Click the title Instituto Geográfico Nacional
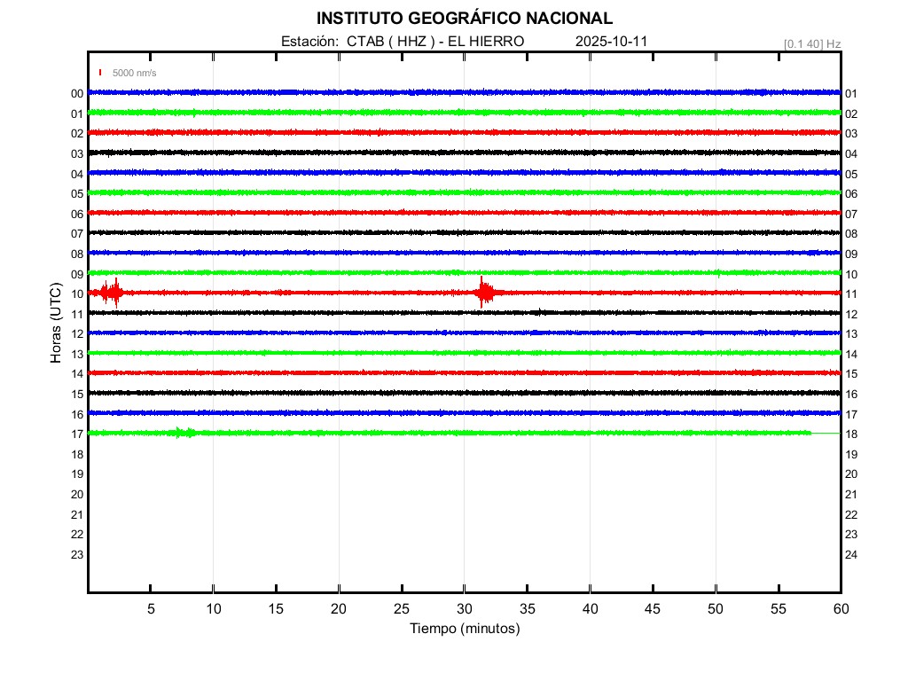Screen dimensions: 908x681 464,19
